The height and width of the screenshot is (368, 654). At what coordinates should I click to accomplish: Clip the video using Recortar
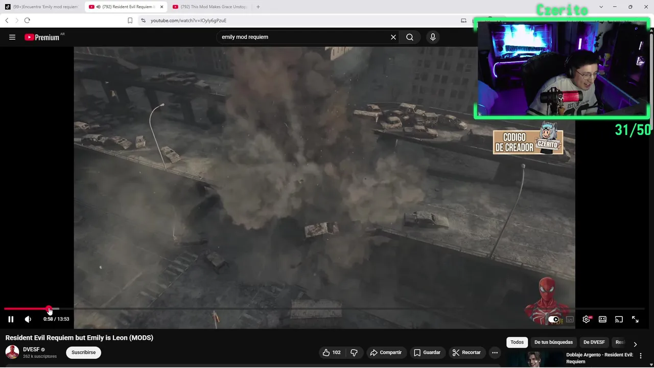(x=466, y=353)
